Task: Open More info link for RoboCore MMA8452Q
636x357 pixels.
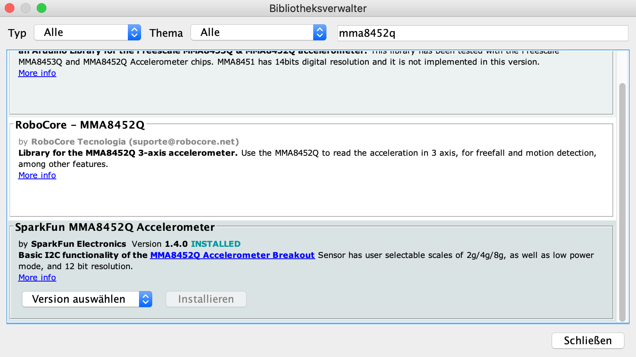Action: point(37,175)
